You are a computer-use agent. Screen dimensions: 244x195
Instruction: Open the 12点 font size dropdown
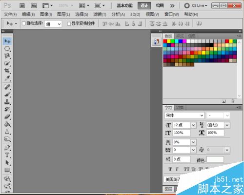(193, 125)
